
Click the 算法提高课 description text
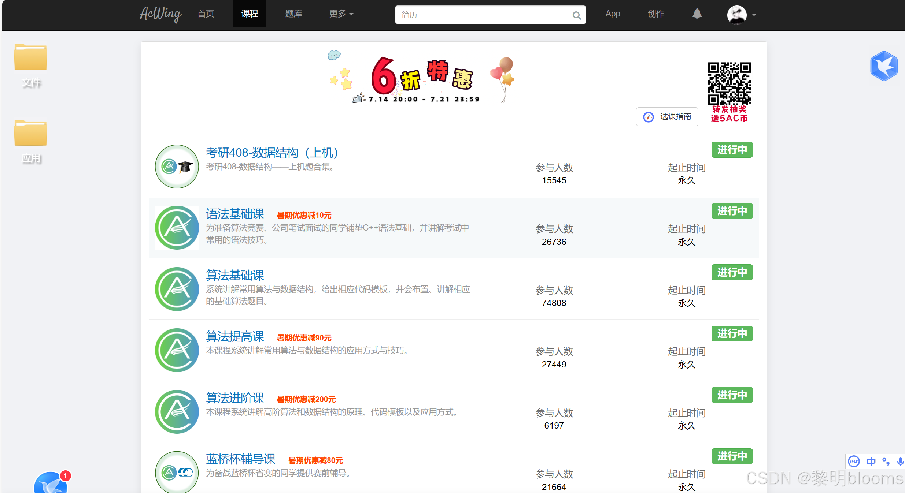[x=307, y=351]
